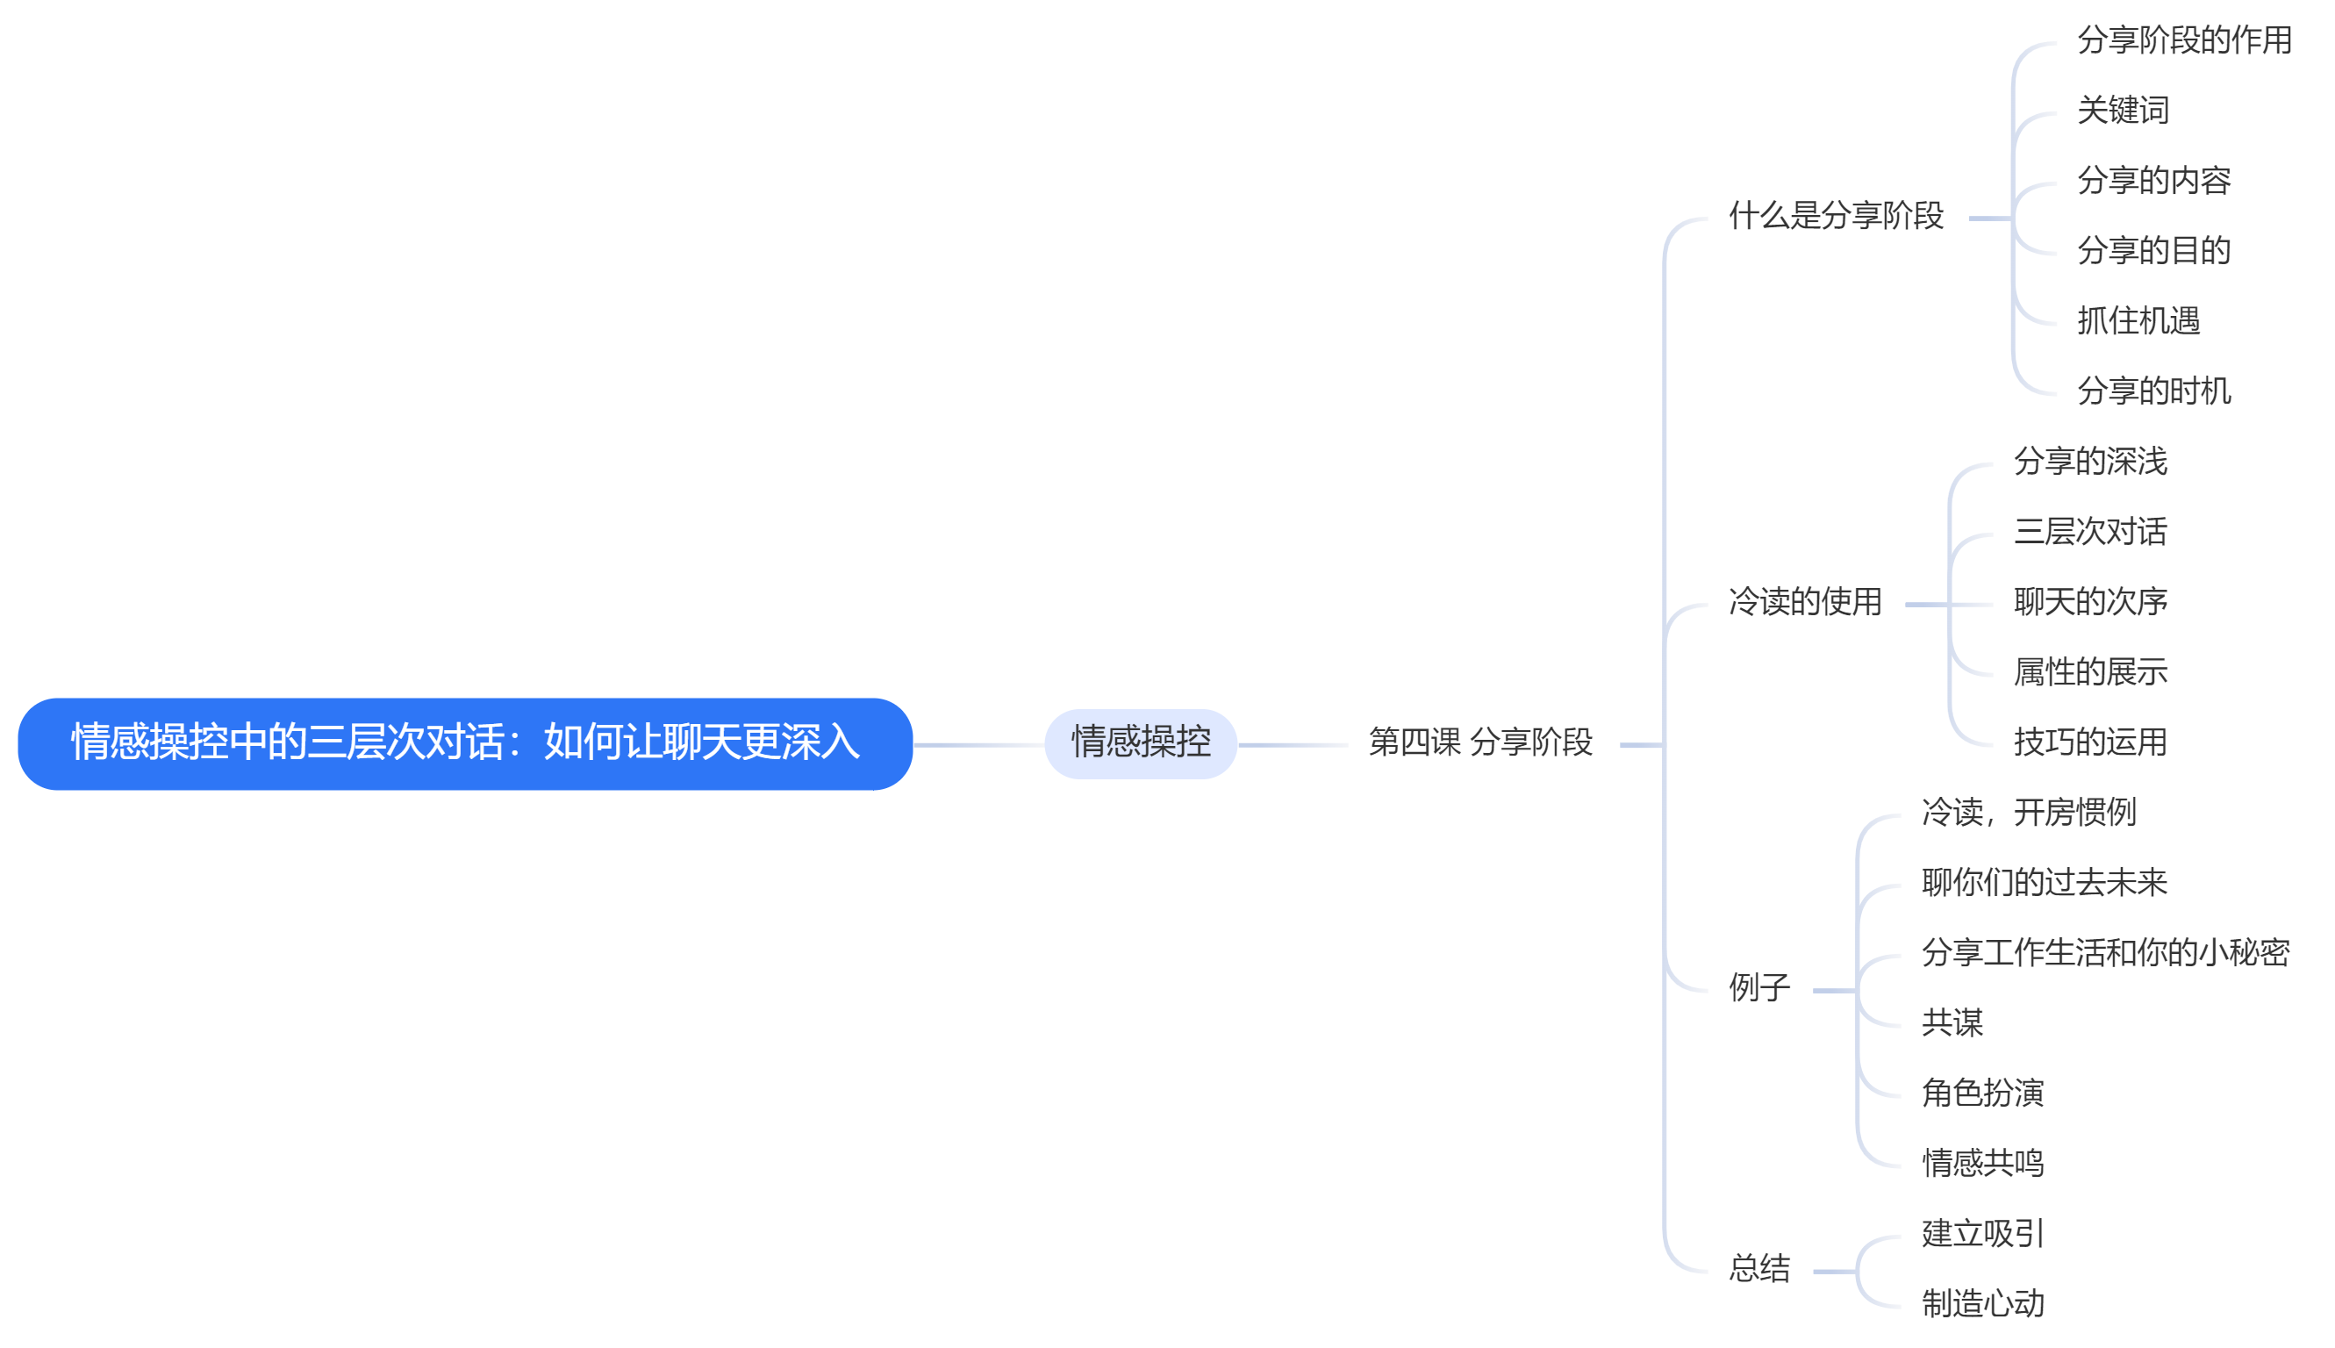Click the 共谋 leaf
The height and width of the screenshot is (1348, 2335).
click(1952, 1024)
